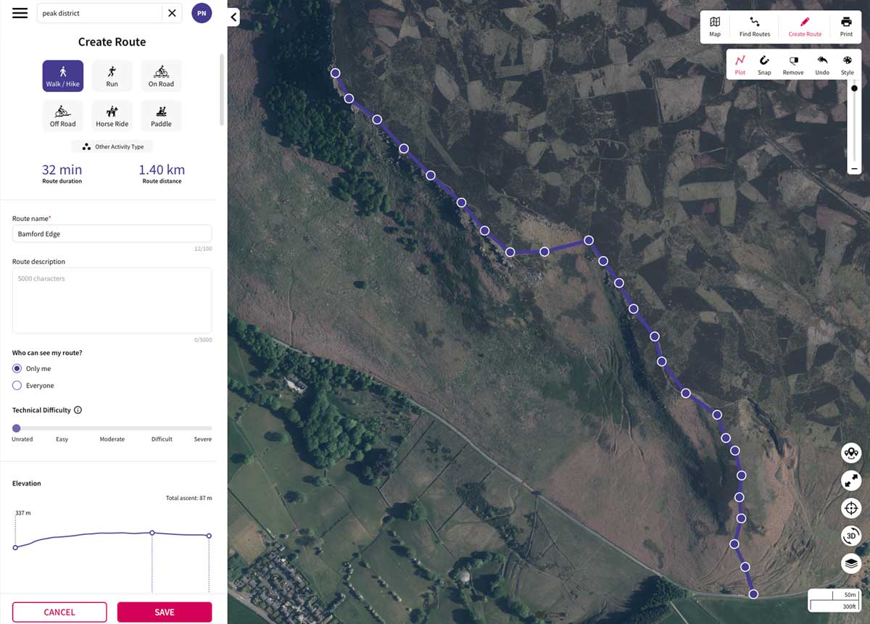Click the CANCEL button
Viewport: 870px width, 624px height.
59,612
